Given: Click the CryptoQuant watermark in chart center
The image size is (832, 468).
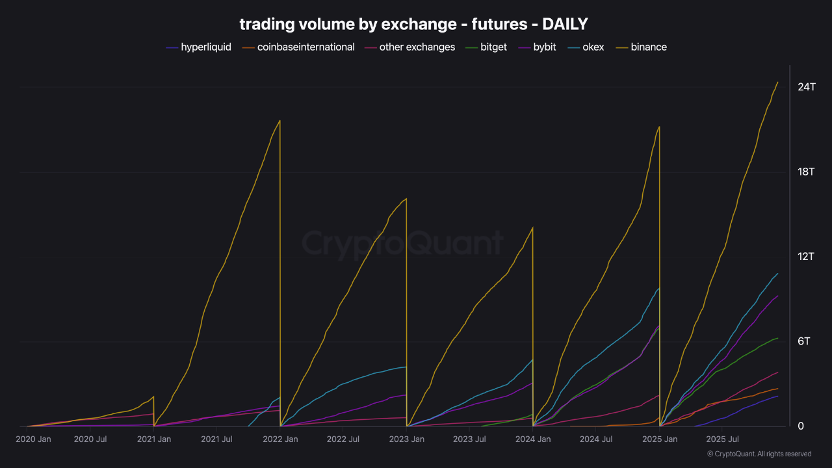Looking at the screenshot, I should coord(402,244).
